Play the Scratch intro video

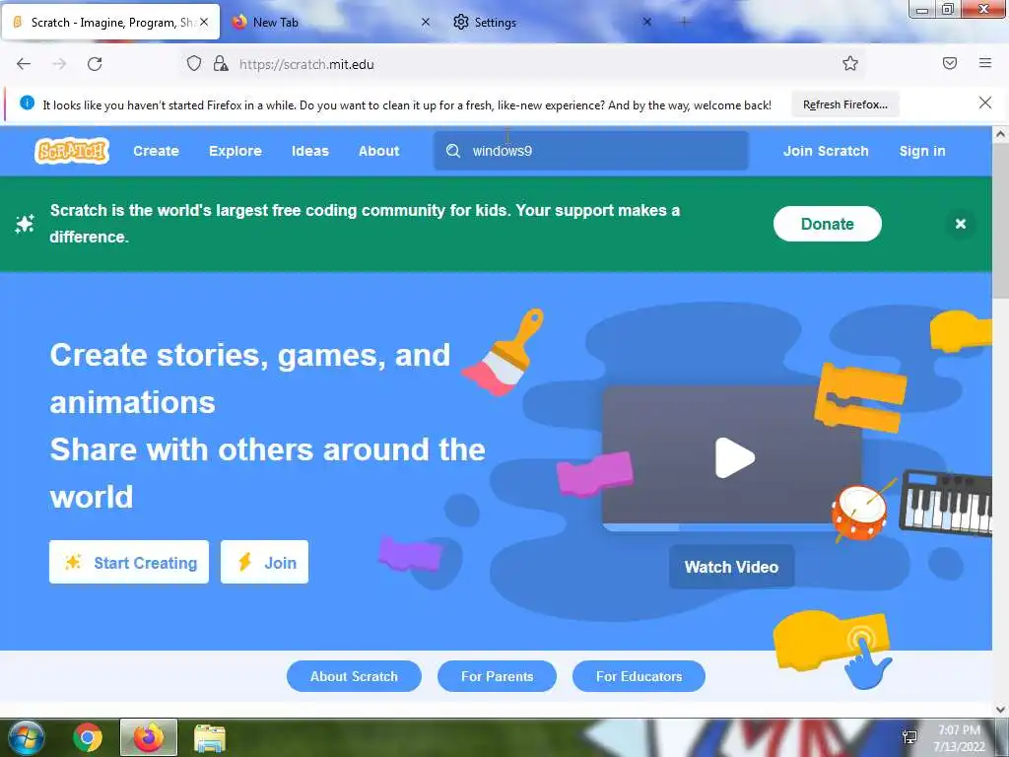pos(734,457)
